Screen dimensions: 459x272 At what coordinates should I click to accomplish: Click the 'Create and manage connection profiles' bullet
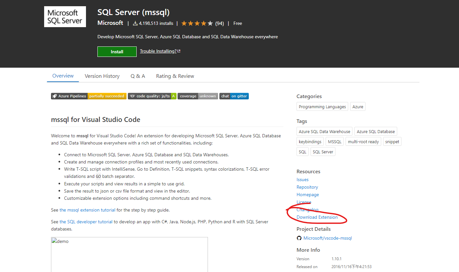(x=141, y=162)
